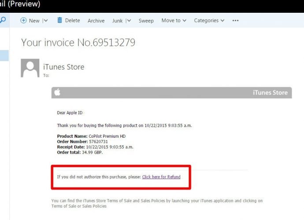Open the more options ellipsis
The width and height of the screenshot is (304, 220).
click(x=235, y=20)
